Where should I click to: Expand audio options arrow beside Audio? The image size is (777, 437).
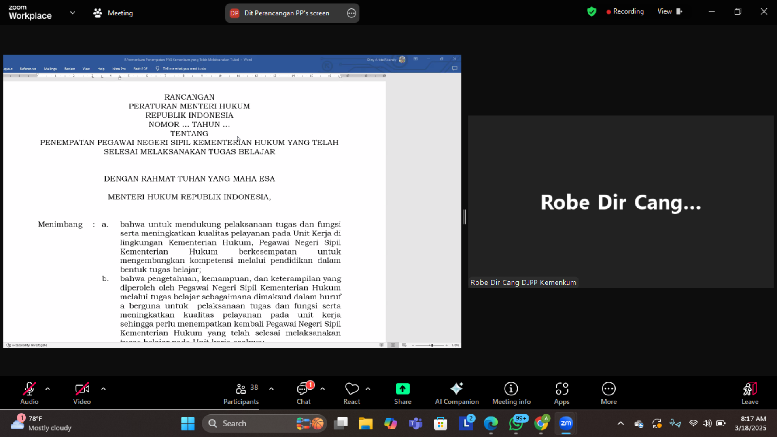tap(48, 389)
